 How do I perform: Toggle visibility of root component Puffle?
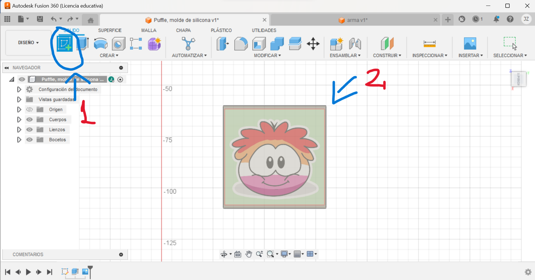point(22,79)
